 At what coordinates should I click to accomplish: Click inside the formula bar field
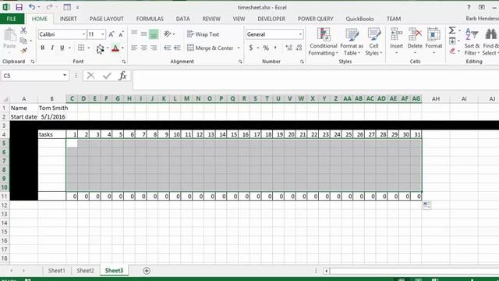316,80
